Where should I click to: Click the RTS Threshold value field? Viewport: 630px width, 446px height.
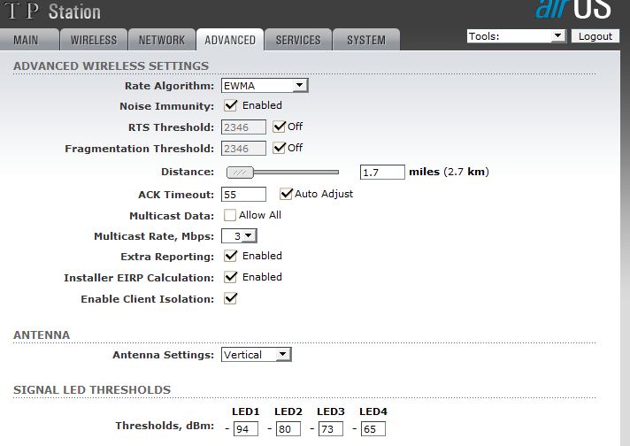(x=243, y=127)
